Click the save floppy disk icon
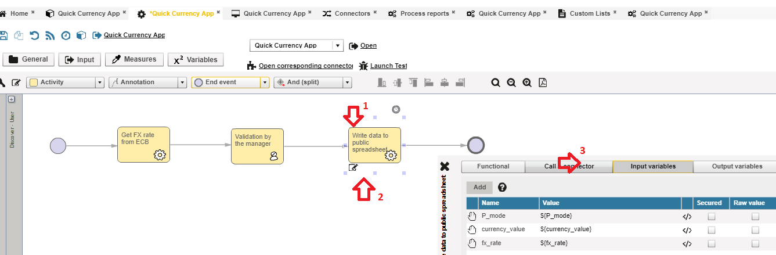 (3, 35)
